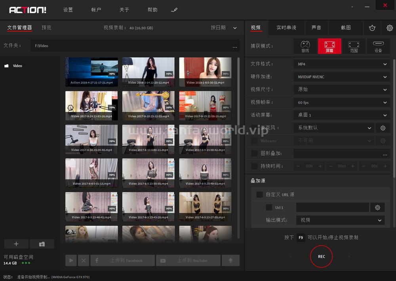Start recording with the REC button
The image size is (396, 281).
click(321, 256)
